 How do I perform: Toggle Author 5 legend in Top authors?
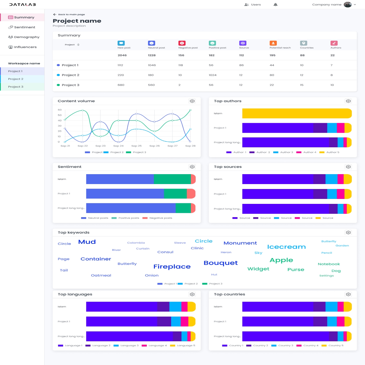coord(329,152)
